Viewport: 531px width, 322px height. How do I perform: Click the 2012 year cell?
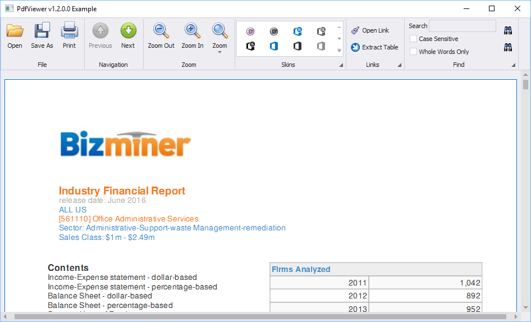tap(319, 296)
